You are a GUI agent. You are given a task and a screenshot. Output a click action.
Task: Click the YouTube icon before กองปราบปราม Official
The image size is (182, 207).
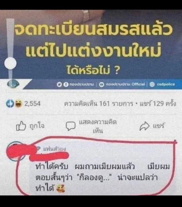pyautogui.click(x=102, y=84)
